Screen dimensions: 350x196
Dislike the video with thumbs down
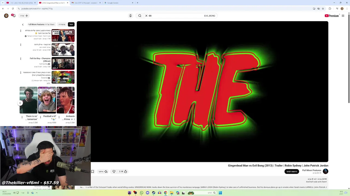(114, 171)
